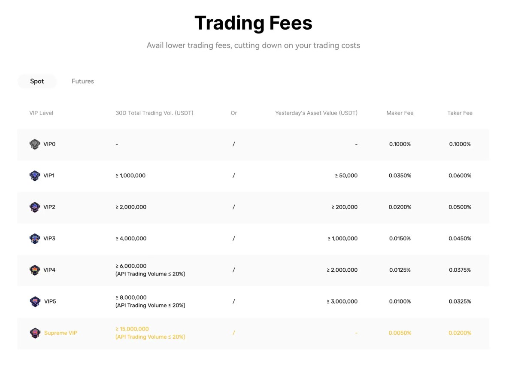Click the Supreme VIP badge icon
Screen dimensions: 515x367
tap(35, 333)
